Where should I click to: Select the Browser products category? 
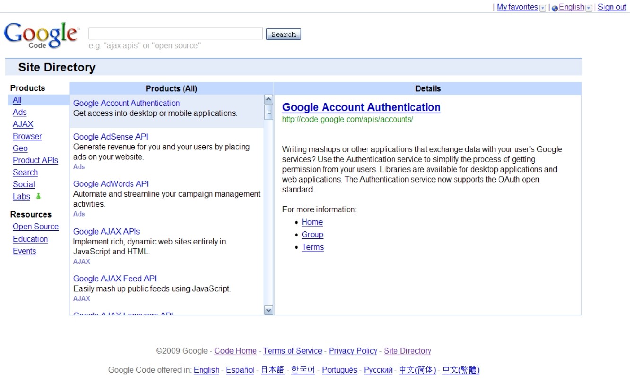(x=27, y=136)
